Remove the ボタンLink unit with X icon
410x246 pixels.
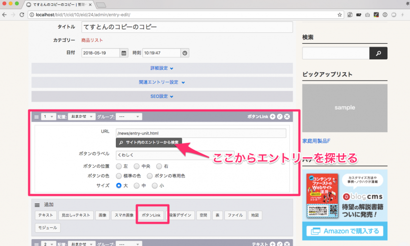pos(287,117)
